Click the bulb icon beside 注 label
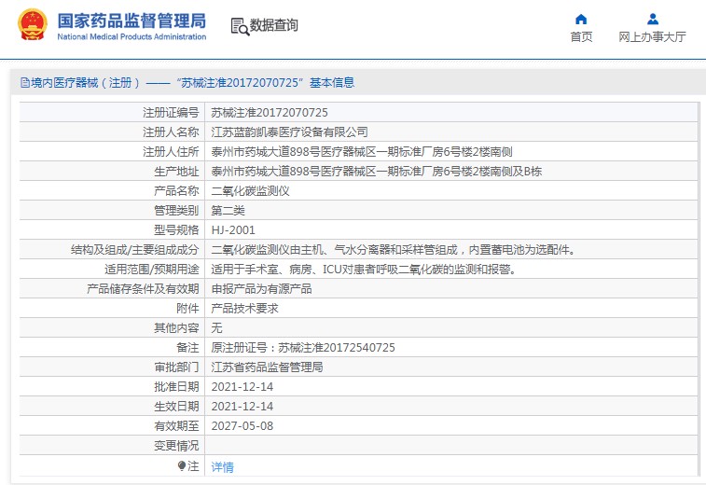The image size is (706, 485). coord(182,465)
